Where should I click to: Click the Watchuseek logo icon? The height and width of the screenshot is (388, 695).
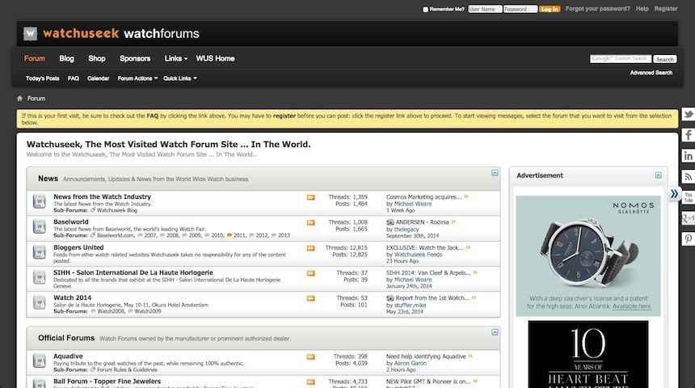coord(31,34)
